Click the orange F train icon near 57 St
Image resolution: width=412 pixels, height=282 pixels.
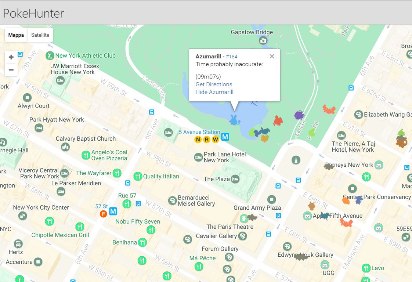click(104, 213)
